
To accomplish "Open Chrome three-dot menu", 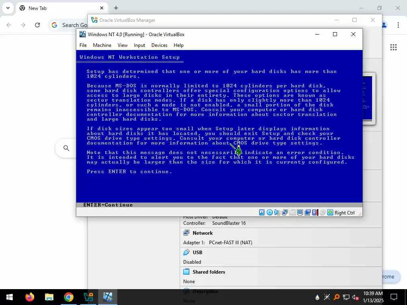I will (398, 25).
